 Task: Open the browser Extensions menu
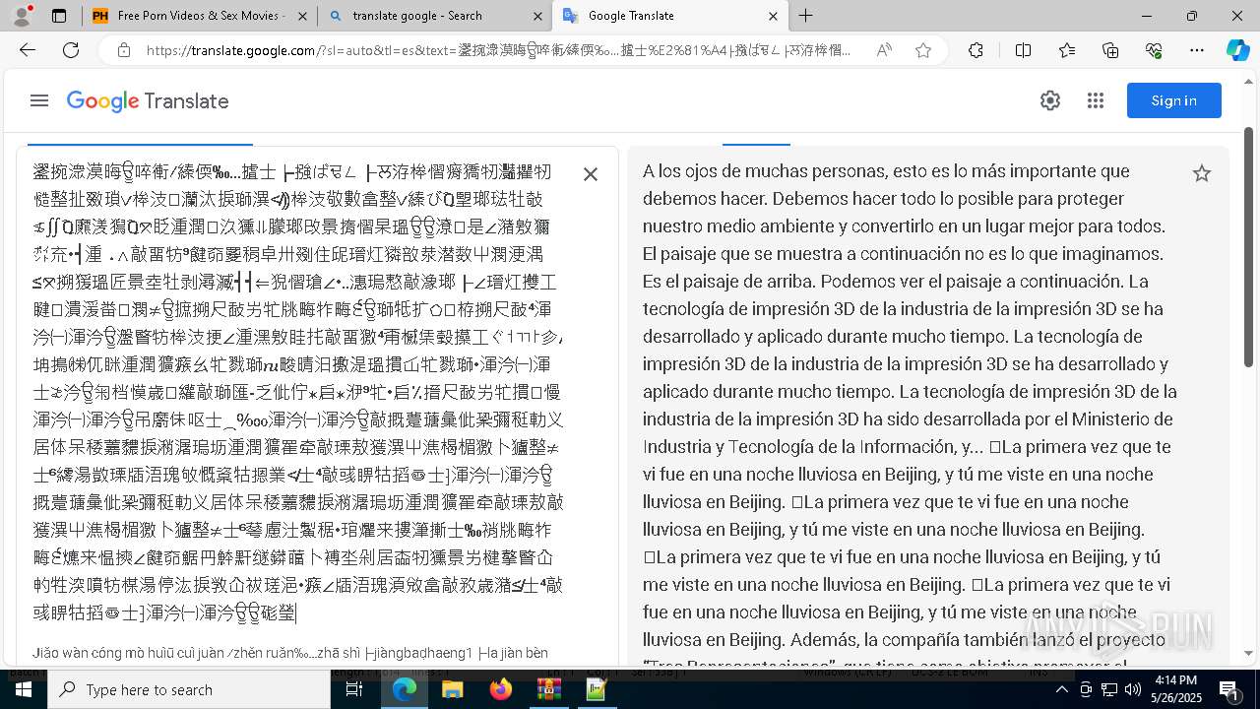(x=976, y=50)
